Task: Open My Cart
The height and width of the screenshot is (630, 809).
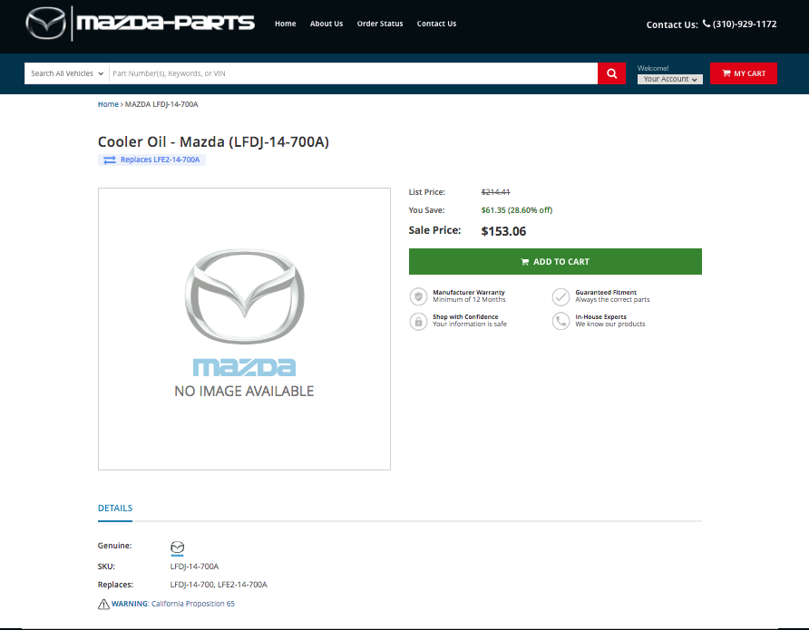Action: (x=744, y=73)
